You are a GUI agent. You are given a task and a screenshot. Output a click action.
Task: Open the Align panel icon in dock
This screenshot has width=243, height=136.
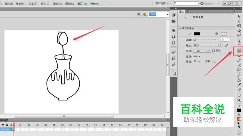click(x=173, y=30)
